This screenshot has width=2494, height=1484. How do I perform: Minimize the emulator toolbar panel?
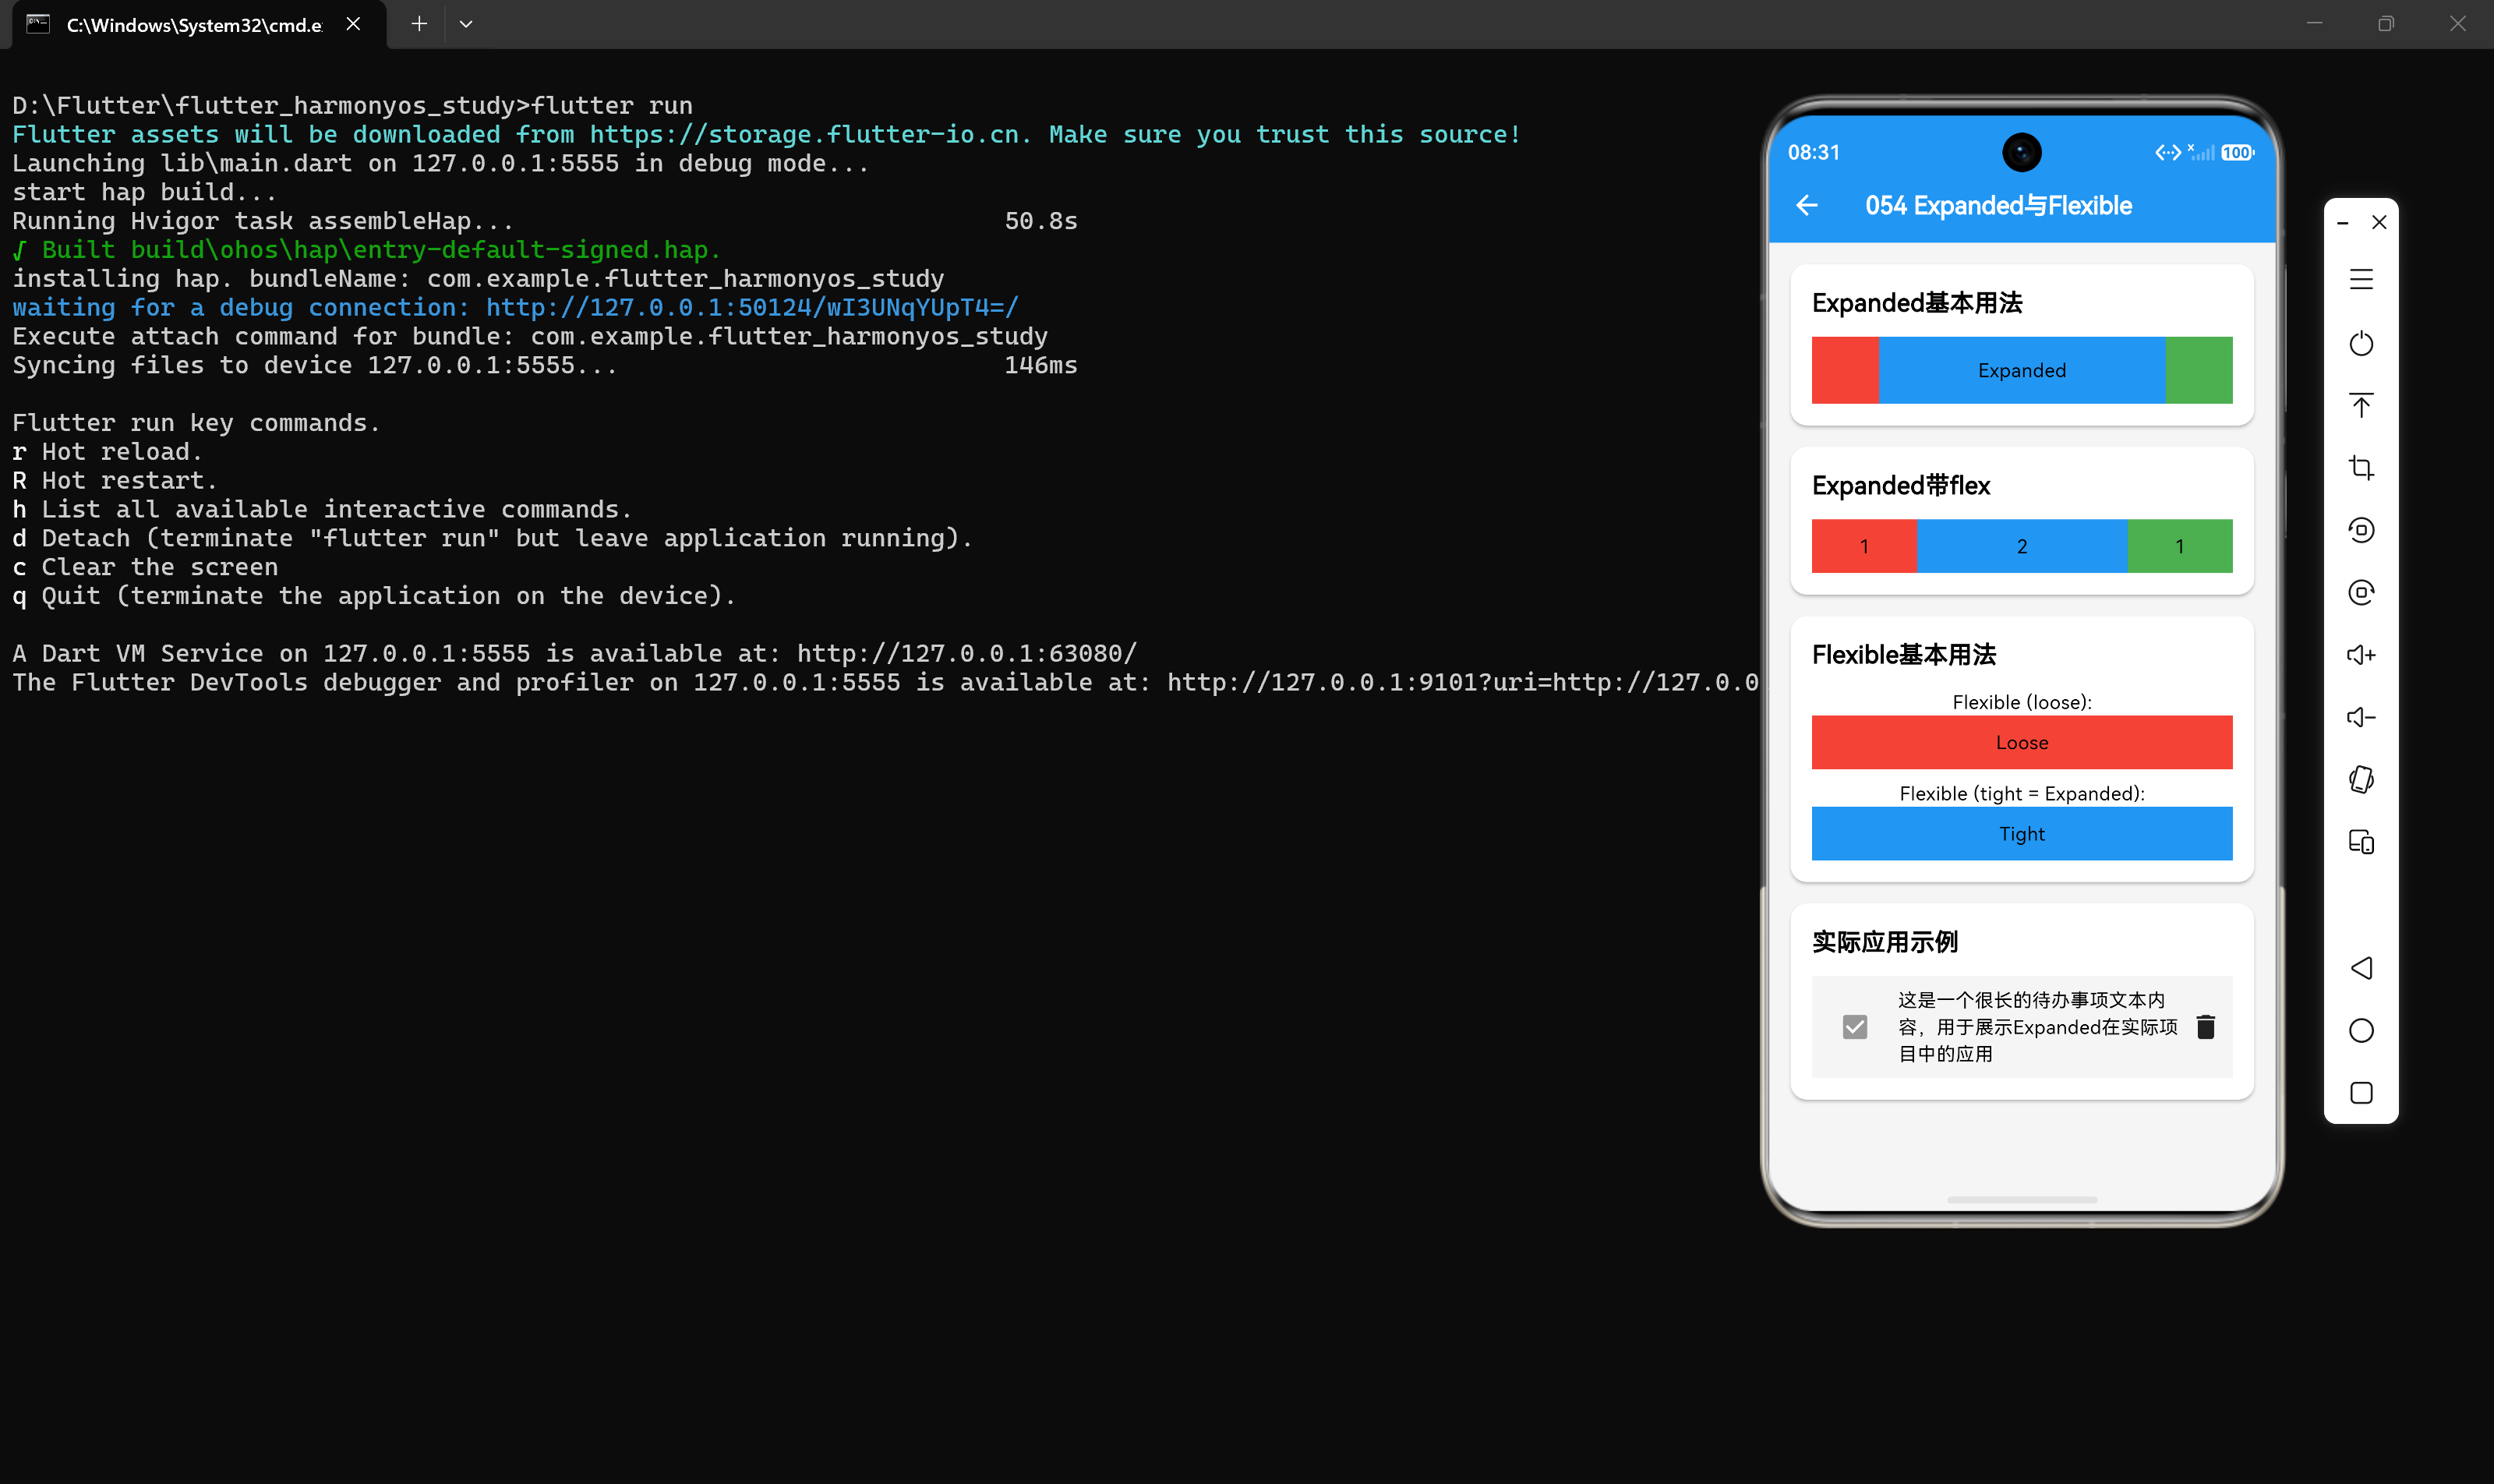(x=2342, y=223)
